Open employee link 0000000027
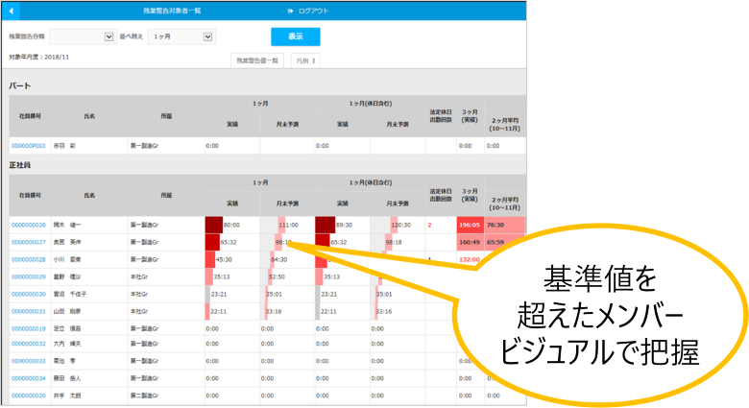This screenshot has width=749, height=408. click(29, 242)
